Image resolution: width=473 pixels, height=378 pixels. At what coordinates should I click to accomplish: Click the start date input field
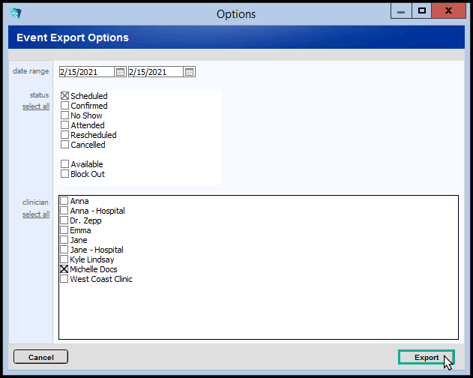pyautogui.click(x=86, y=72)
